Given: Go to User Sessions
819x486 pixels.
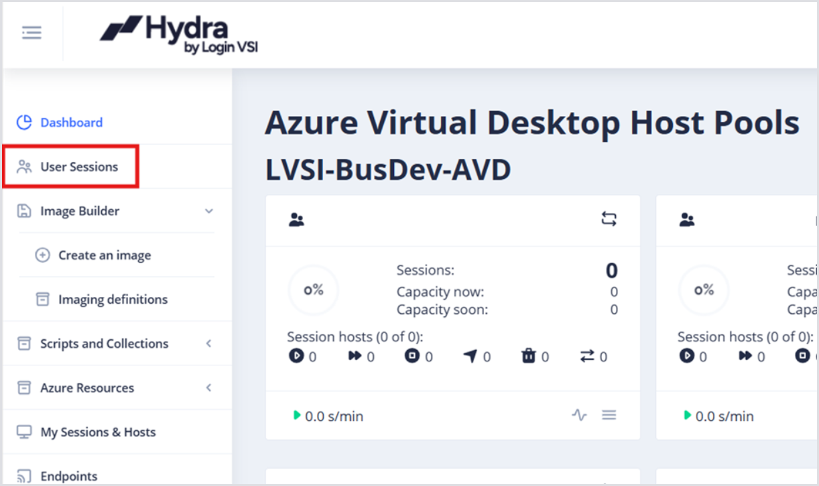Looking at the screenshot, I should 78,167.
